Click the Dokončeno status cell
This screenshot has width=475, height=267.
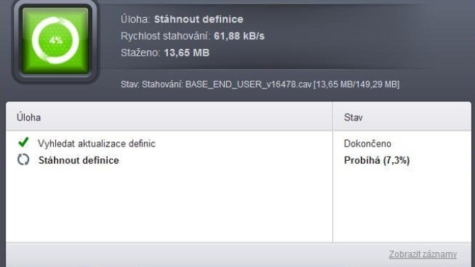tap(367, 144)
